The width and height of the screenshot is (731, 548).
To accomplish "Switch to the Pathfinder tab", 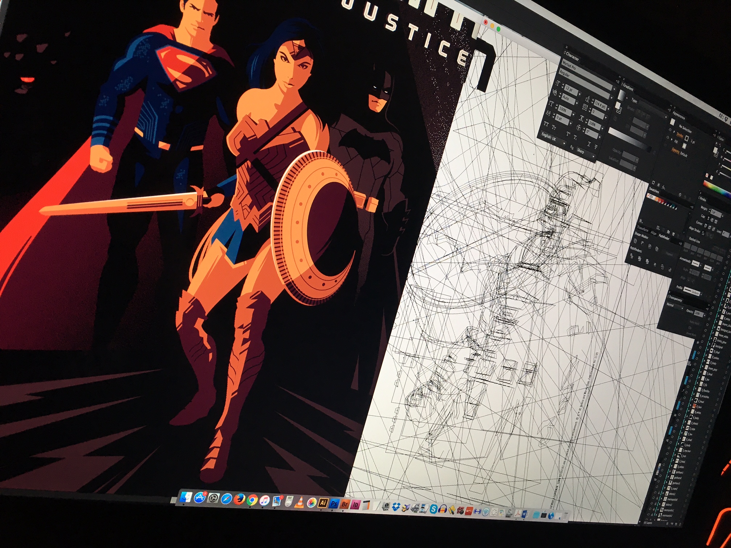I will 664,237.
